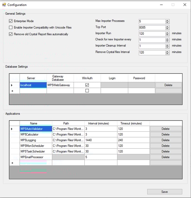Increase Remove Crystal files Interval spinner
191x198 pixels.
coord(167,51)
